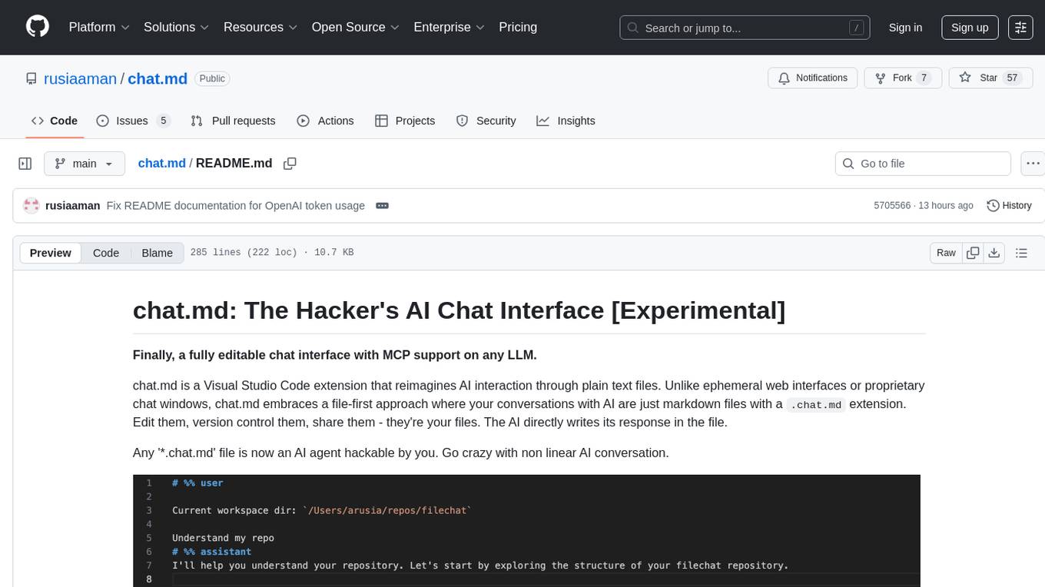
Task: Switch file view to Code
Action: (106, 253)
